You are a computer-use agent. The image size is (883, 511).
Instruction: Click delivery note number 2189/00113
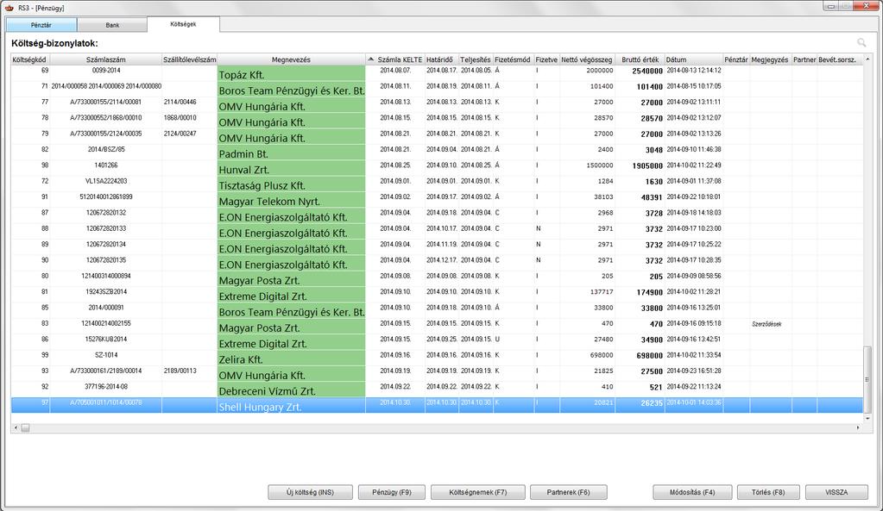(180, 371)
